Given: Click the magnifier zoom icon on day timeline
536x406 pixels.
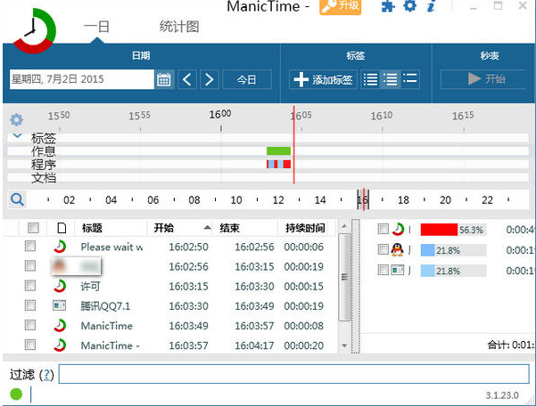Looking at the screenshot, I should pyautogui.click(x=17, y=199).
